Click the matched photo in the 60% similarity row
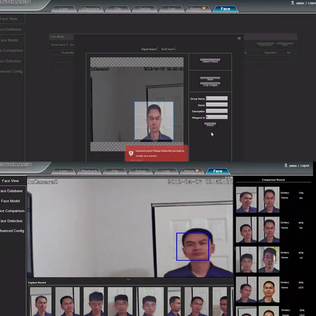The height and width of the screenshot is (316, 316). pos(269,259)
